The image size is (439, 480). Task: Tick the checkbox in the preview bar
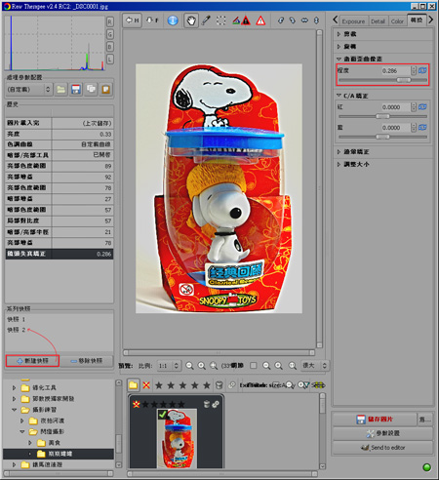[x=253, y=366]
